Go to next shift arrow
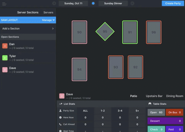The image size is (185, 132). point(132,3)
